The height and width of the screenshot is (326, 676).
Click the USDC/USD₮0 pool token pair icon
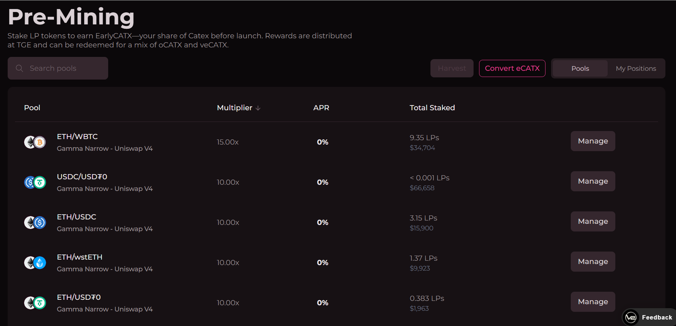point(35,182)
